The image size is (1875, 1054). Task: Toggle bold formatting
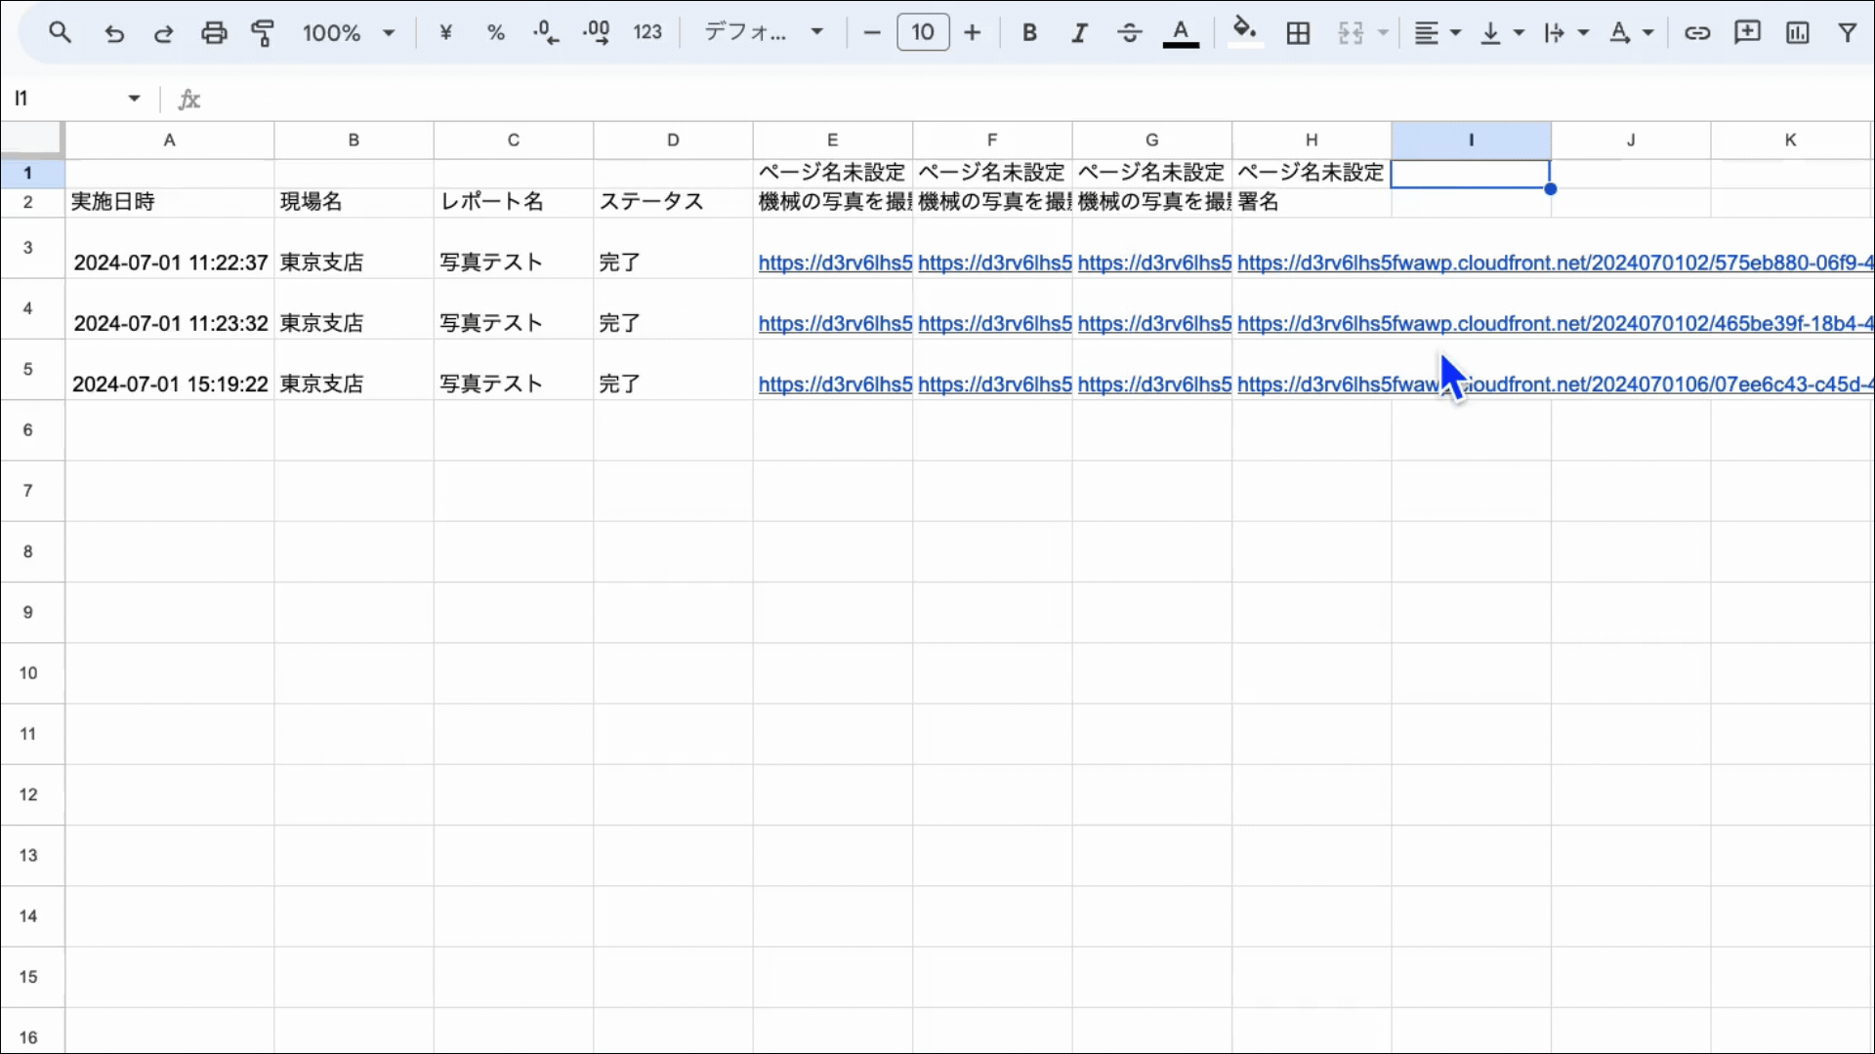pos(1029,33)
